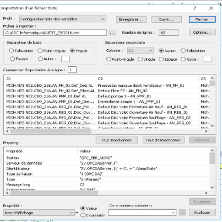Viewport: 222px width, 222px height.
Task: Select Point-virgule as base separator
Action: click(41, 50)
